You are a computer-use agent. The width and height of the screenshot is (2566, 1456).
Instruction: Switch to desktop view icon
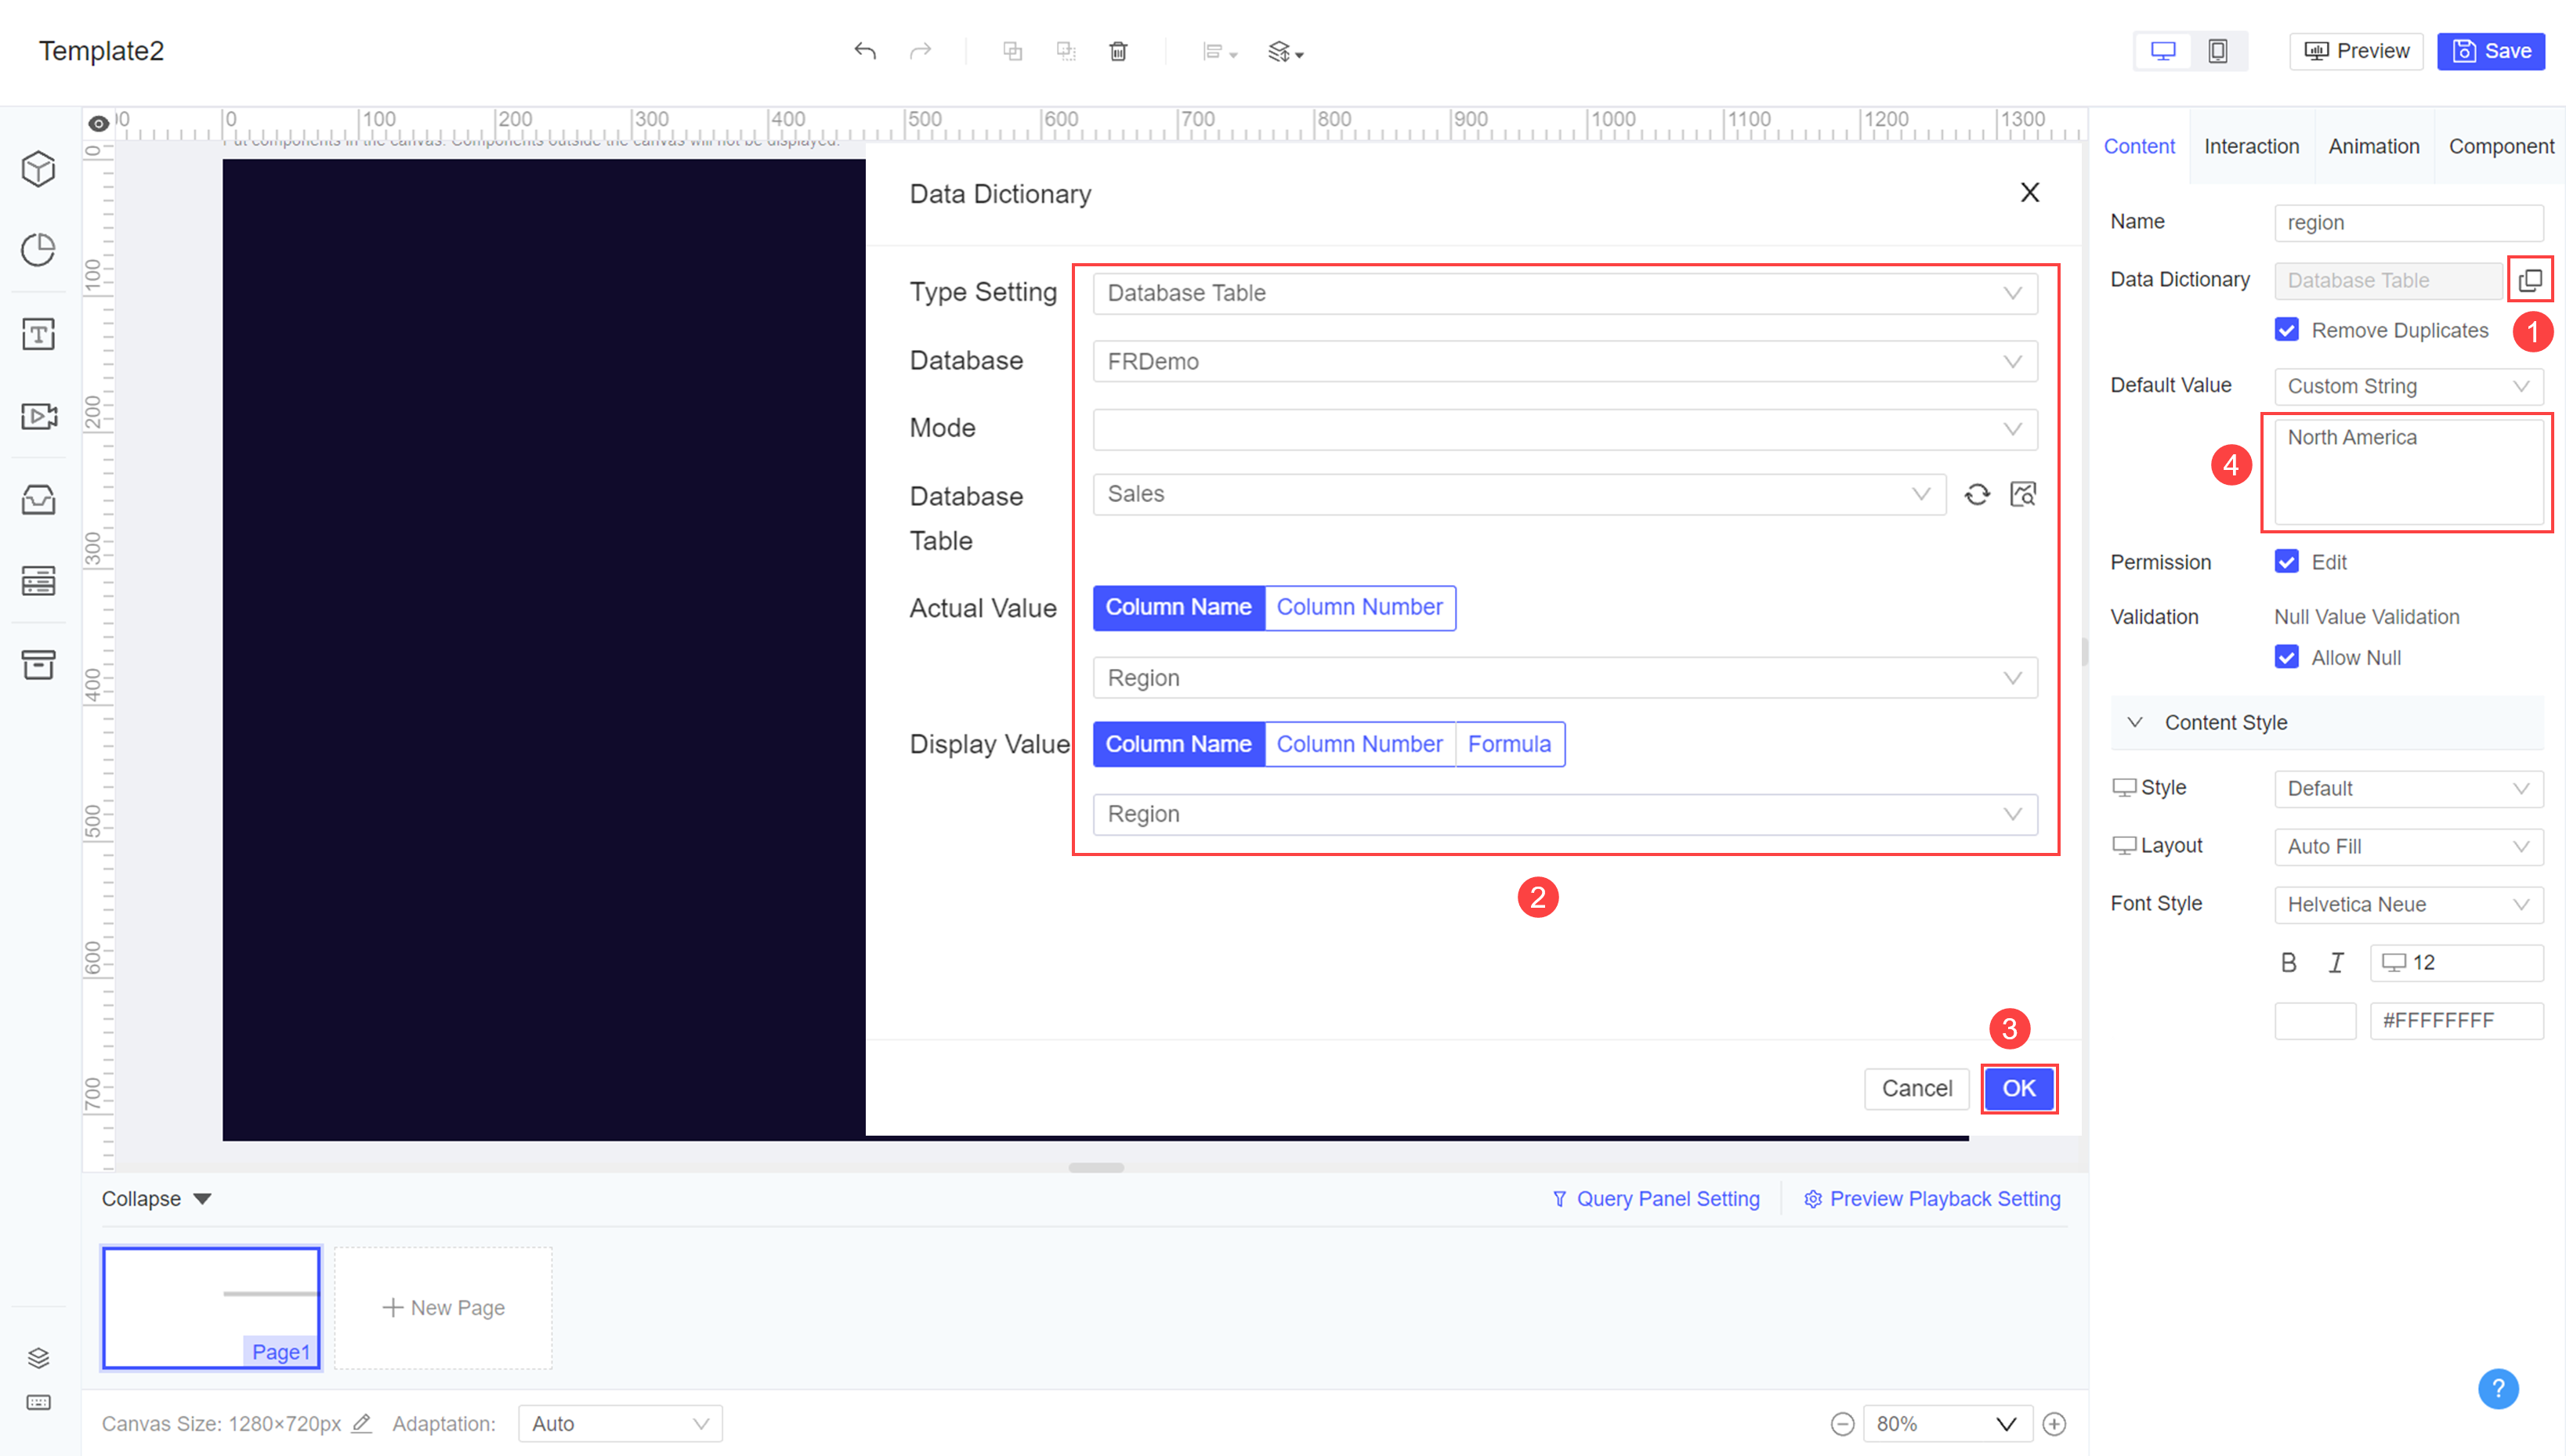(2162, 51)
